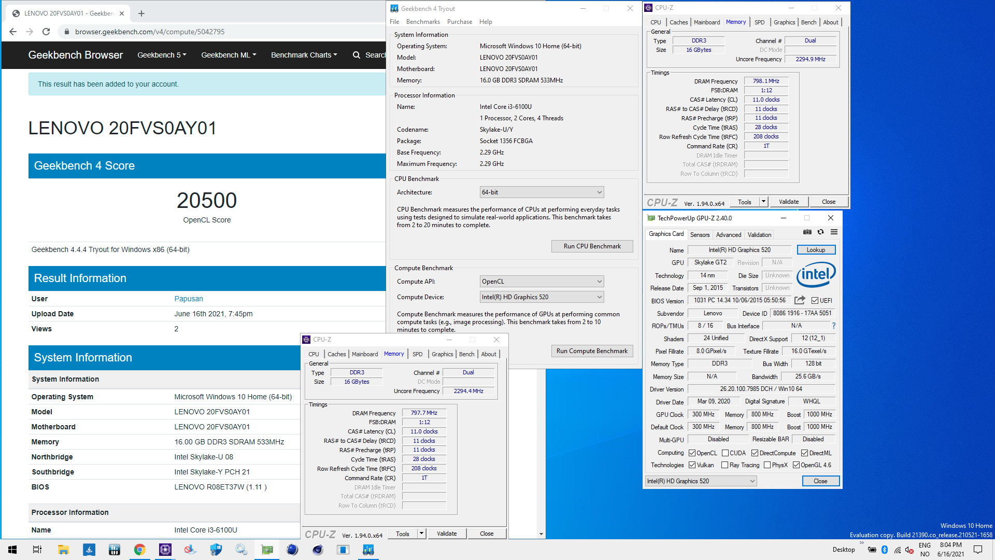This screenshot has height=560, width=995.
Task: Reload the Geekbench browser page
Action: click(x=46, y=32)
